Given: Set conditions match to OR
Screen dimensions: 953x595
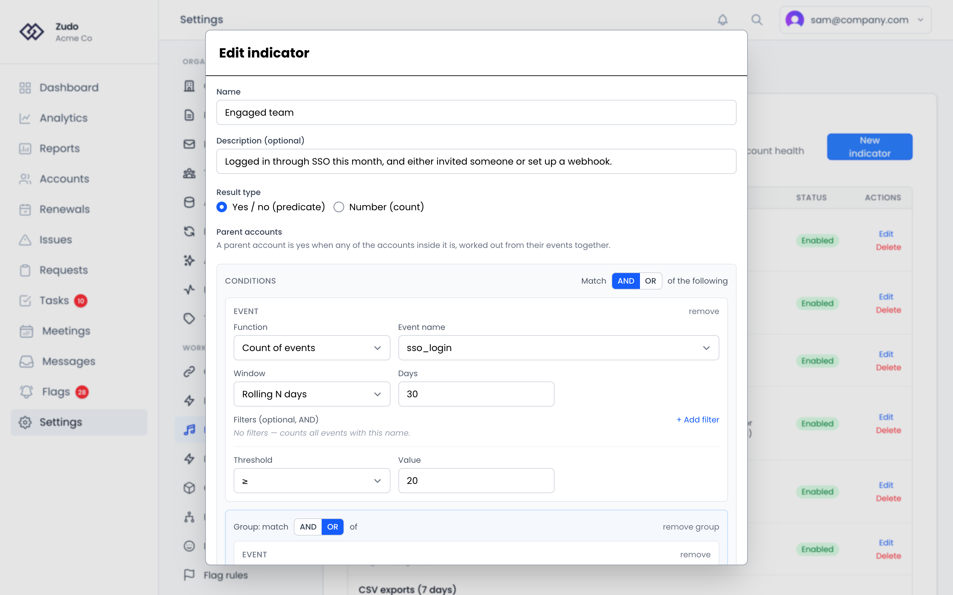Looking at the screenshot, I should 651,281.
